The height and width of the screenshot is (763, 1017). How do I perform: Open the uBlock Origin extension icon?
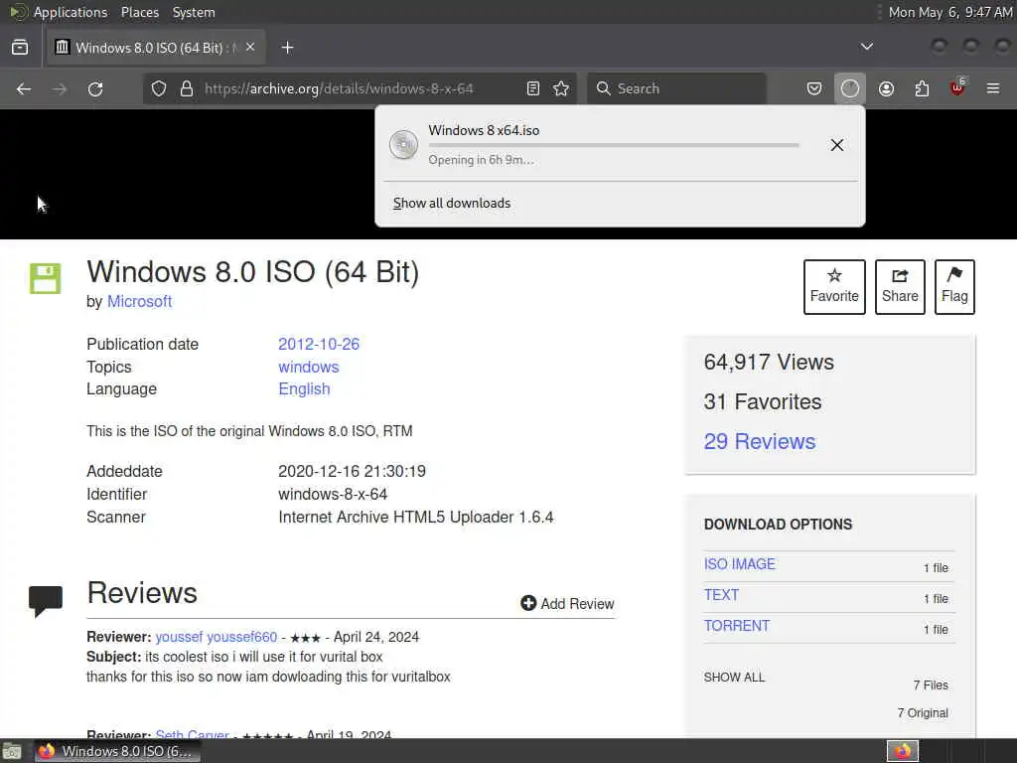(958, 87)
